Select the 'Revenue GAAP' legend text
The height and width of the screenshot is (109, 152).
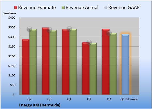(x=124, y=7)
